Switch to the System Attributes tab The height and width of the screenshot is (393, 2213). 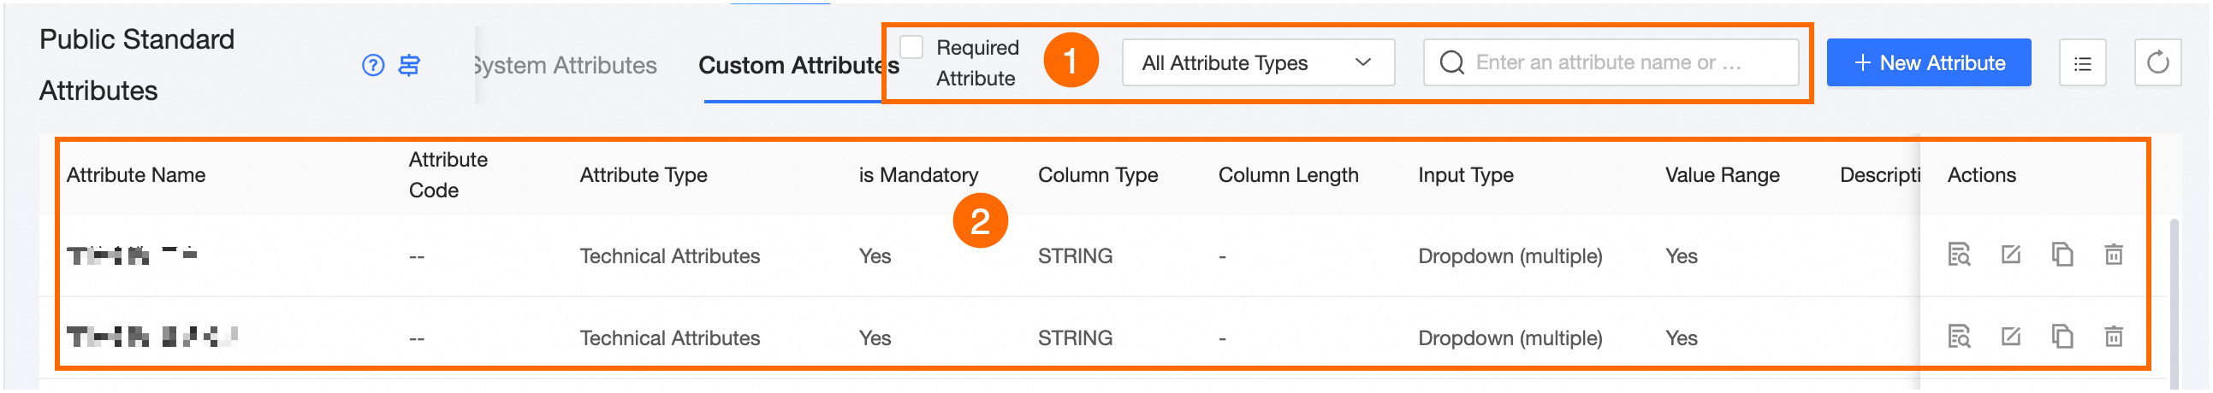(566, 65)
